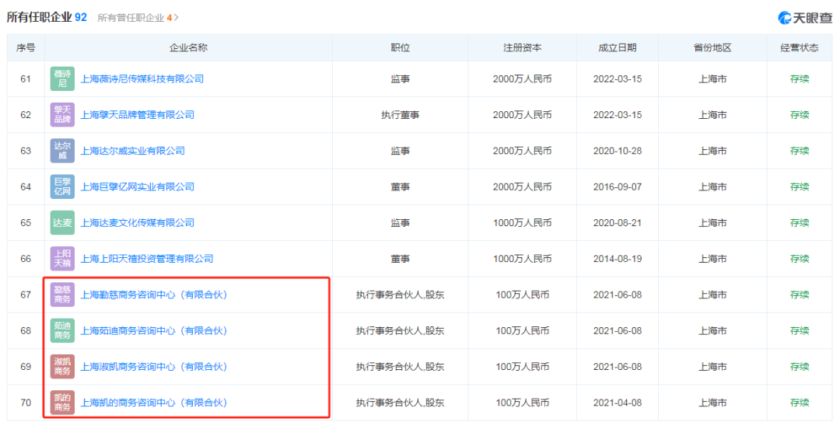Click the 擎天品牌 company logo icon
Viewport: 840px width, 429px height.
click(x=62, y=114)
